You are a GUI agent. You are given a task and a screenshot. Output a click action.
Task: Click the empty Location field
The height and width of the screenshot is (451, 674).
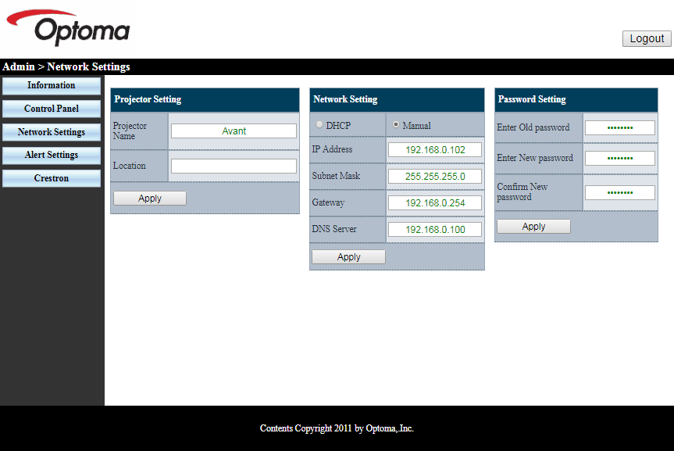click(x=234, y=166)
